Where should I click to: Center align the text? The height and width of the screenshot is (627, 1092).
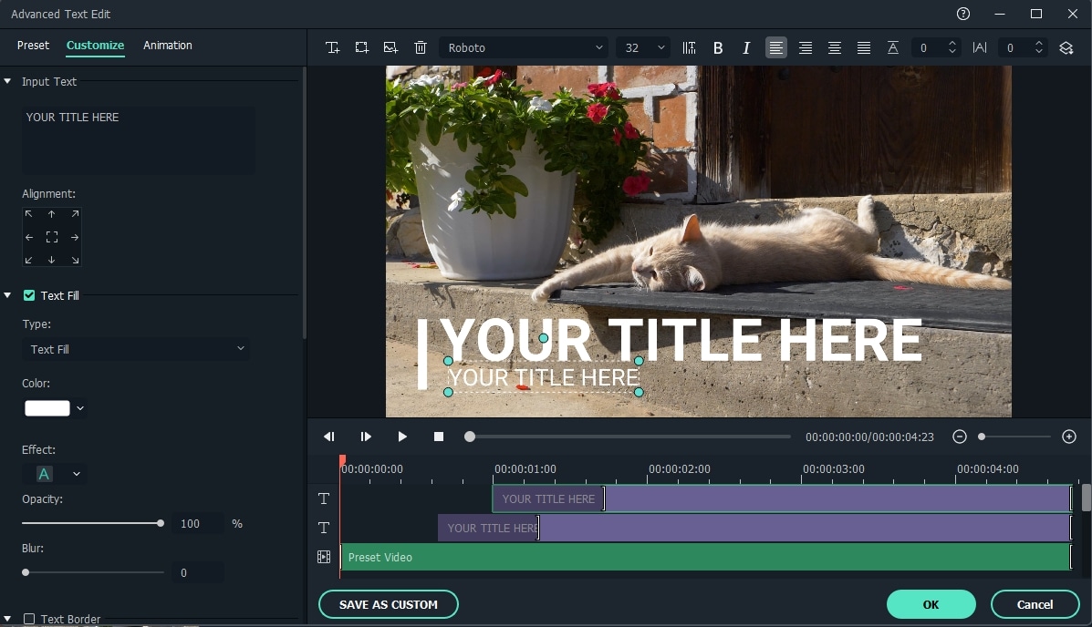tap(835, 48)
